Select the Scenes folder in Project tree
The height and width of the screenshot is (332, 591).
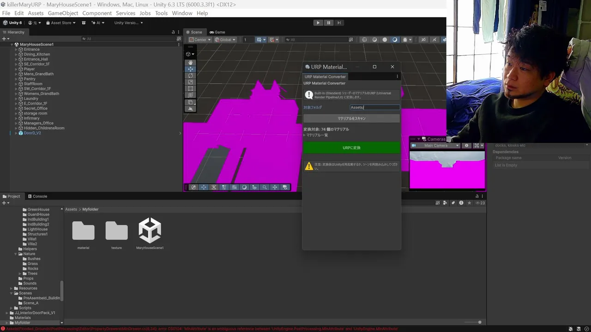25,293
